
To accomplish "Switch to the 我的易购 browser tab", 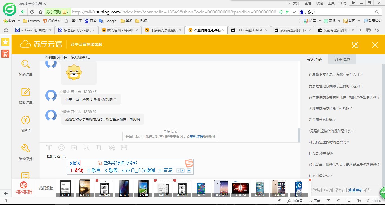I will [x=120, y=30].
